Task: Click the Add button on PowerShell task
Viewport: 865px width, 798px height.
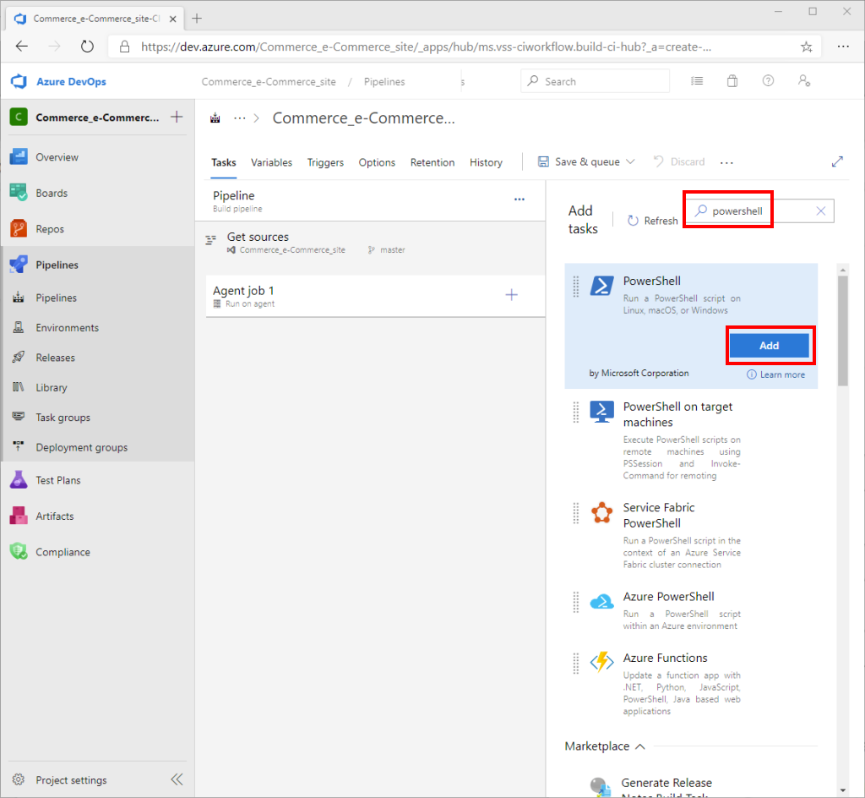Action: (769, 345)
